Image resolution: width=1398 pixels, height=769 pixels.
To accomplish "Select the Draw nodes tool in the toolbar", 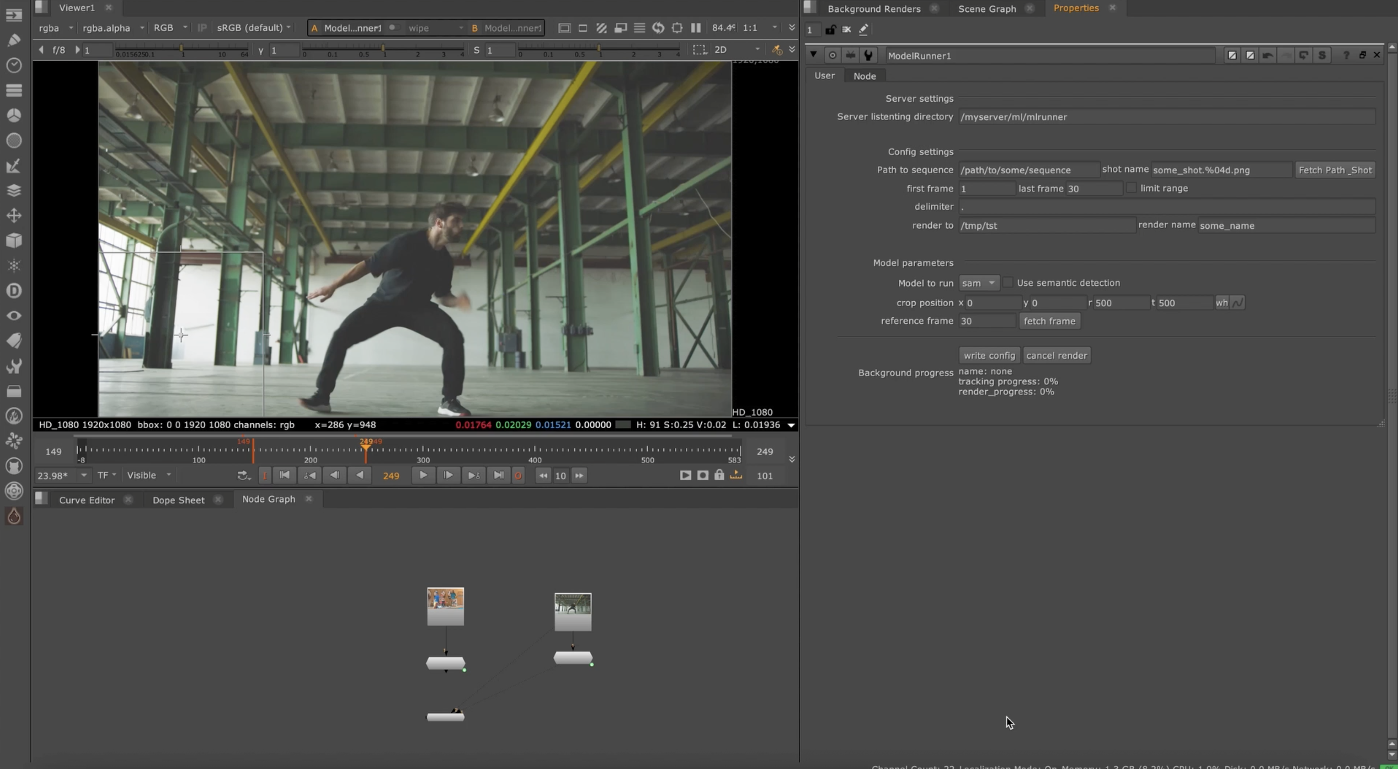I will 14,39.
